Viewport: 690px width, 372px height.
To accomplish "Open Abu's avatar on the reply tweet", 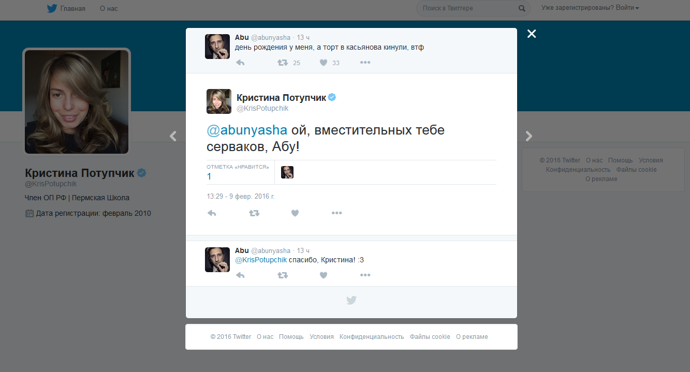I will (217, 259).
